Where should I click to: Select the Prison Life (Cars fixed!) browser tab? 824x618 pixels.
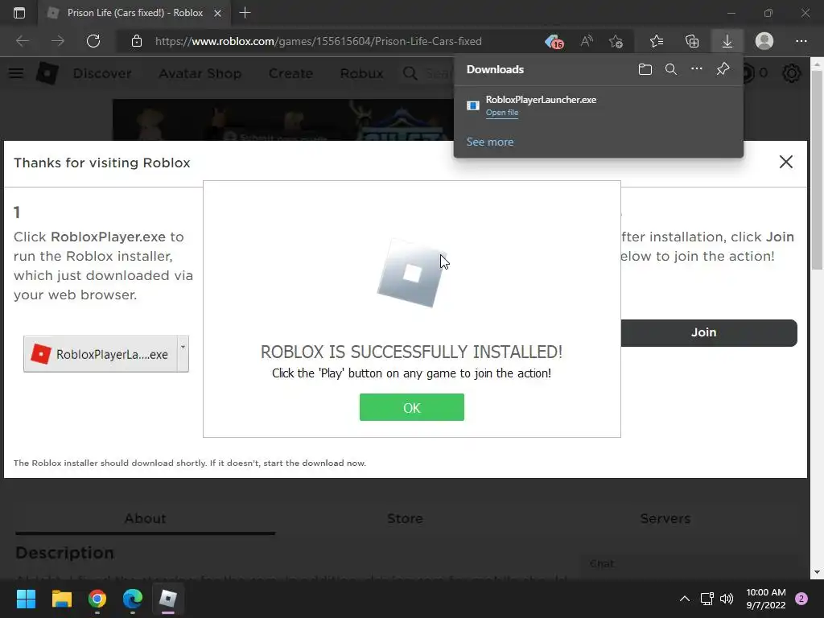click(x=134, y=13)
